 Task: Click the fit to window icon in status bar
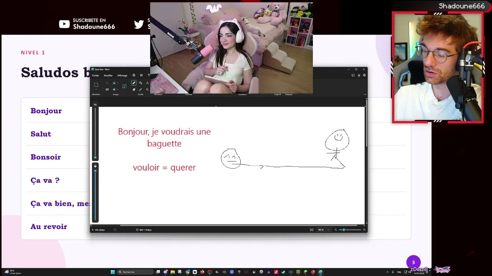312,230
